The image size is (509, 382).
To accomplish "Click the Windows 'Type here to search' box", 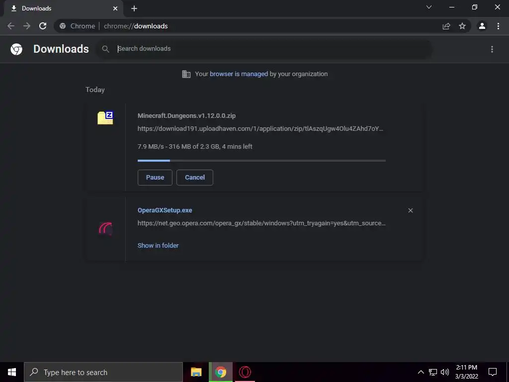I will click(103, 372).
